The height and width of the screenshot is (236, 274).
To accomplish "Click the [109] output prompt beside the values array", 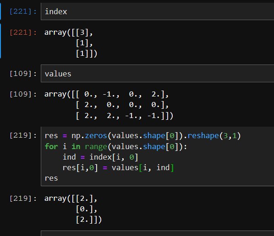I will [x=23, y=94].
